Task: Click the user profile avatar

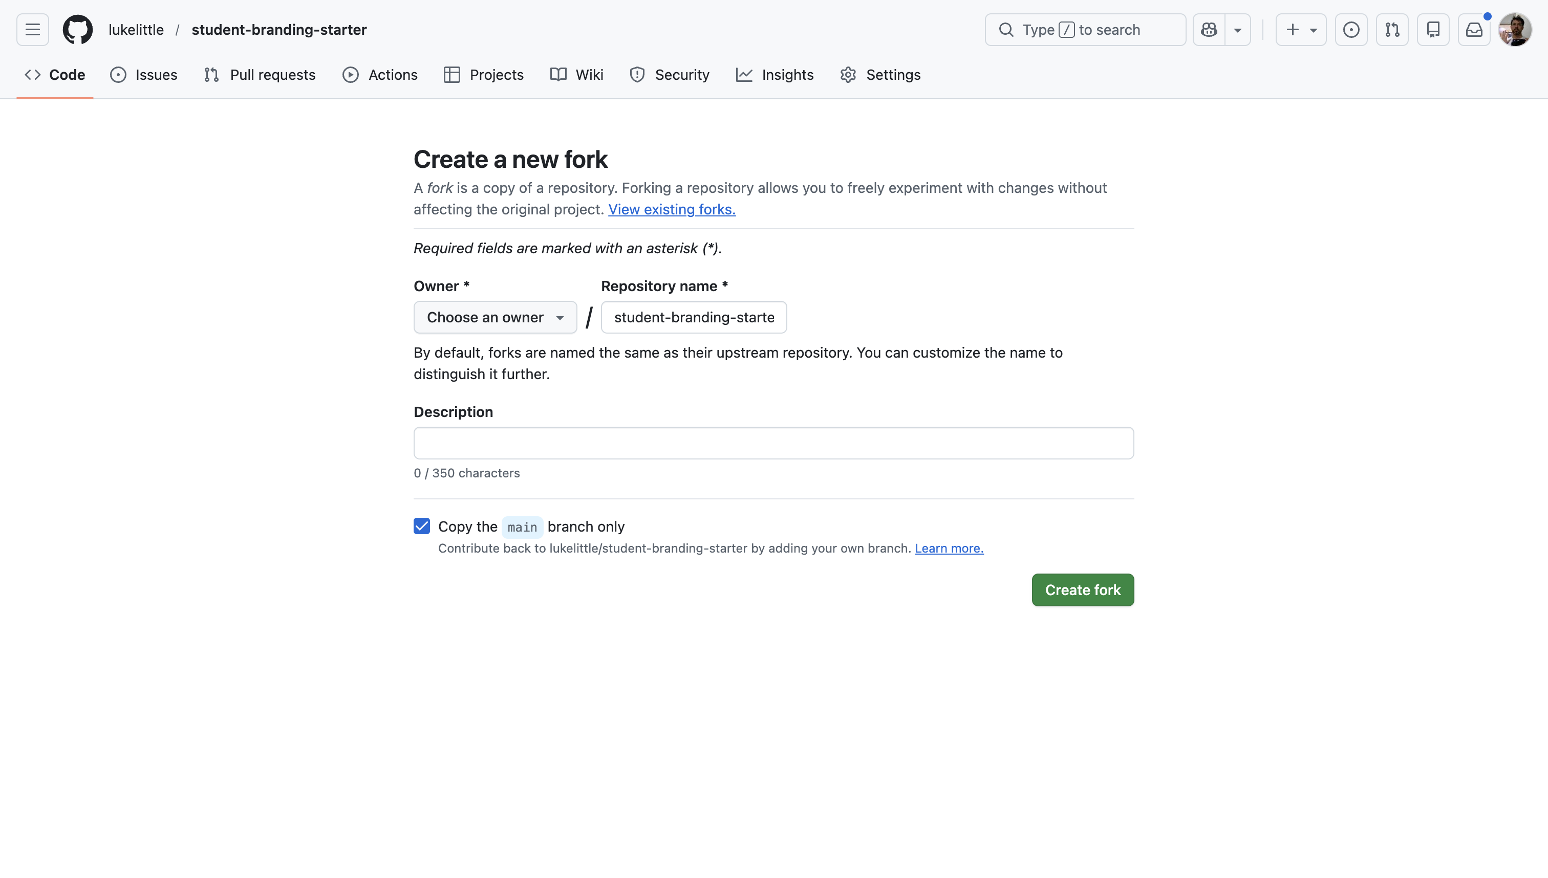Action: [x=1515, y=30]
